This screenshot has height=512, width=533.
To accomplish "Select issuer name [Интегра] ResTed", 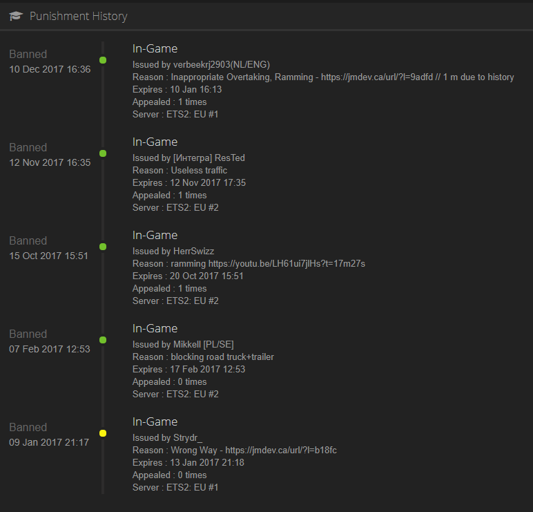I will [x=209, y=158].
